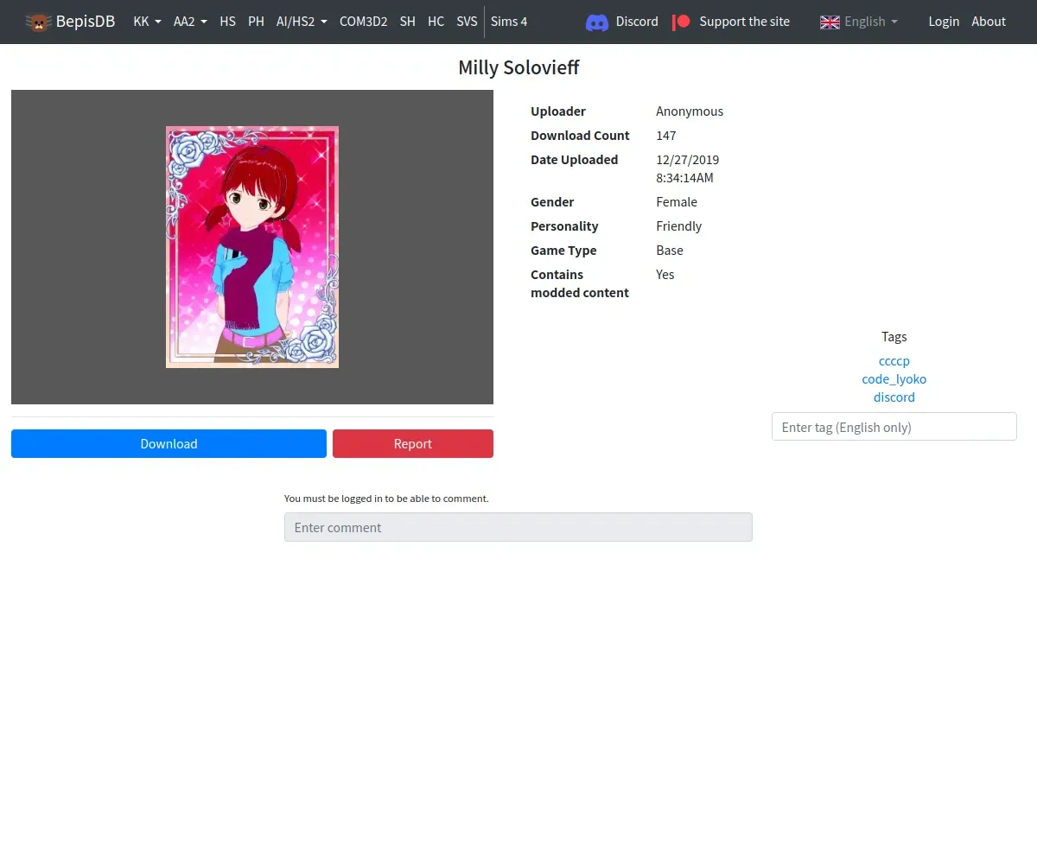Open the ccccp tag
1037x864 pixels.
tap(894, 361)
